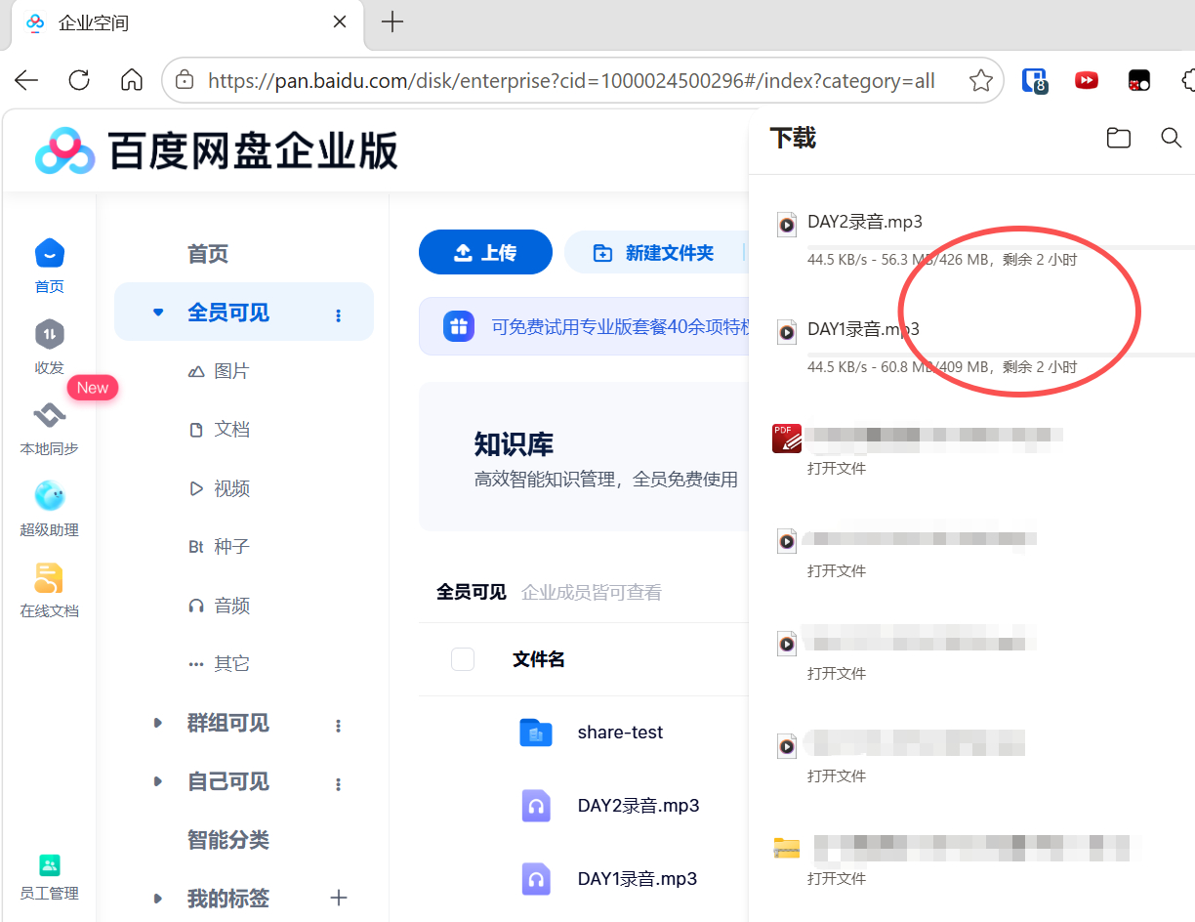Open the share-test folder name
This screenshot has height=922, width=1195.
click(x=620, y=733)
